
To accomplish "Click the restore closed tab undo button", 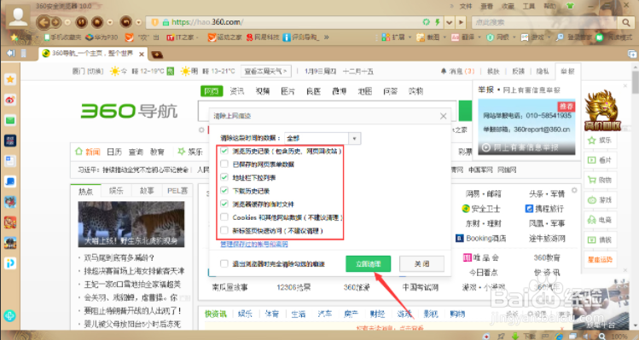I will [x=126, y=22].
